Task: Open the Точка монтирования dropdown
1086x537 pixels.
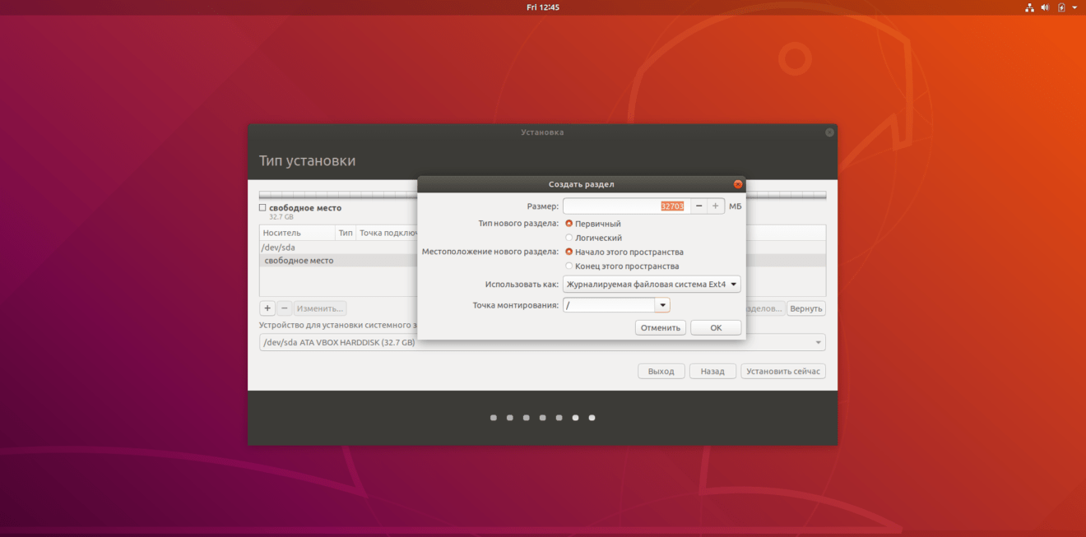Action: (662, 304)
